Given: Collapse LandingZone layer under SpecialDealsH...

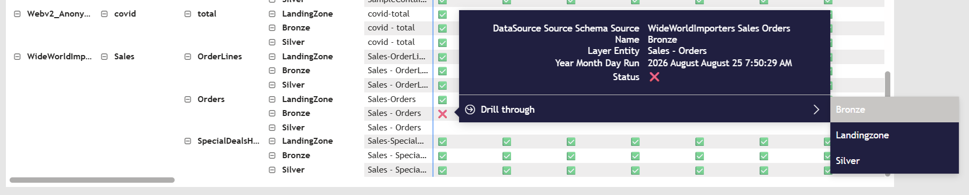Looking at the screenshot, I should tap(272, 141).
